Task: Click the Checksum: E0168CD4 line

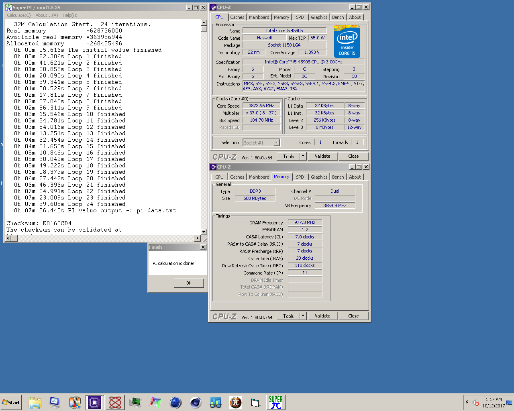Action: [x=39, y=223]
